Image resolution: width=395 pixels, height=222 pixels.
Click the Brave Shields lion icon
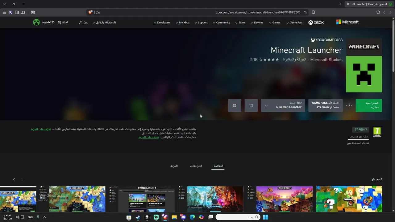pos(90,12)
